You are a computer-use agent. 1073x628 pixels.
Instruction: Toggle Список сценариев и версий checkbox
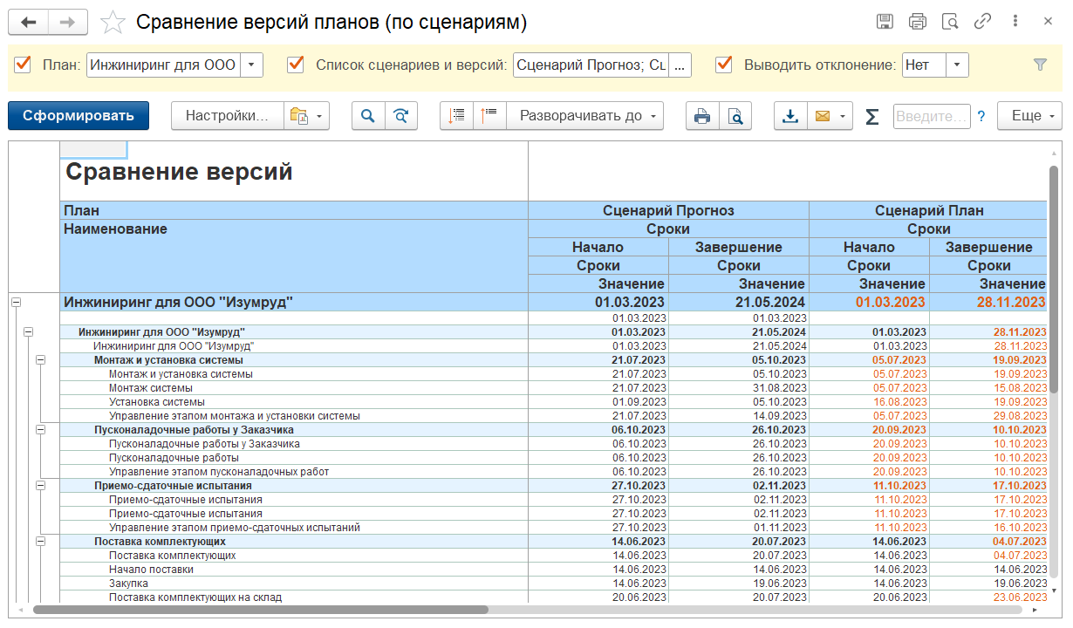click(296, 64)
